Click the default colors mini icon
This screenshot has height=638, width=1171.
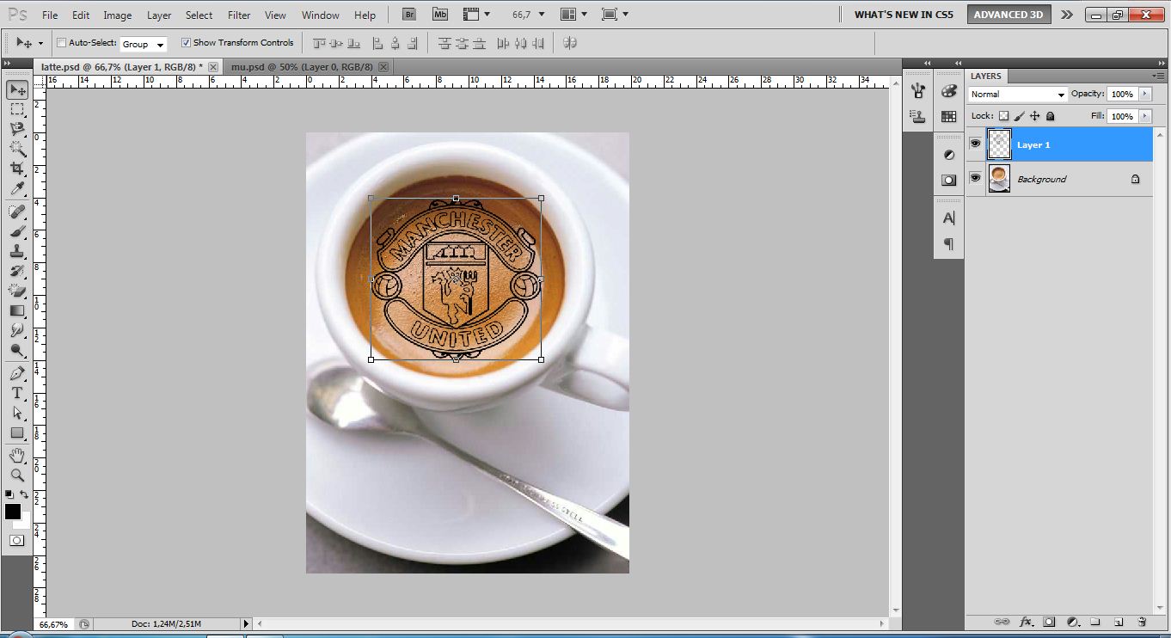[x=9, y=494]
